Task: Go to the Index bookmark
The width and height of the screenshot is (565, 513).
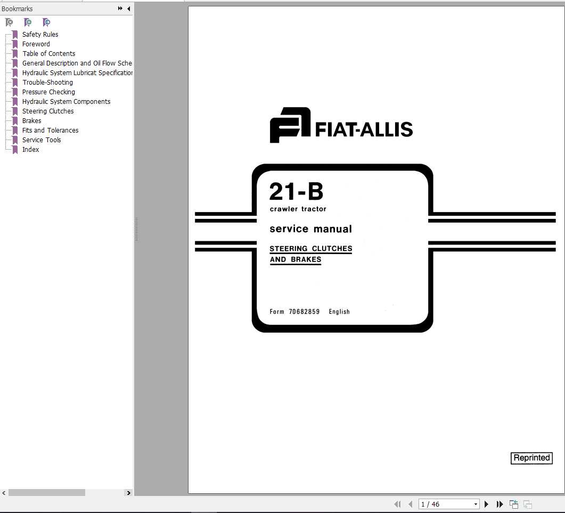Action: 31,149
